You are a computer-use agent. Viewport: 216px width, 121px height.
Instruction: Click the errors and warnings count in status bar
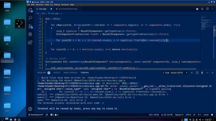coord(54,115)
